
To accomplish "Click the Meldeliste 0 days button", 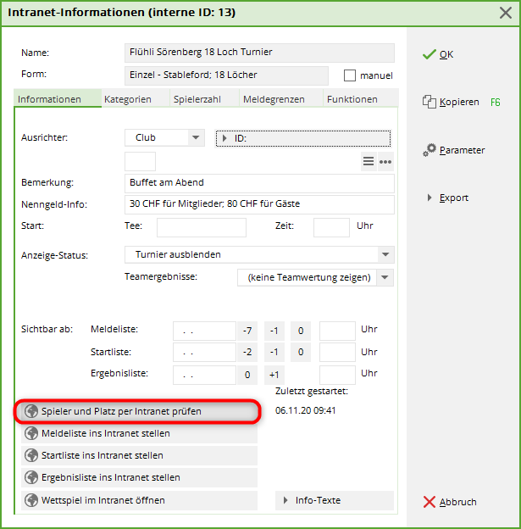I will pyautogui.click(x=301, y=331).
